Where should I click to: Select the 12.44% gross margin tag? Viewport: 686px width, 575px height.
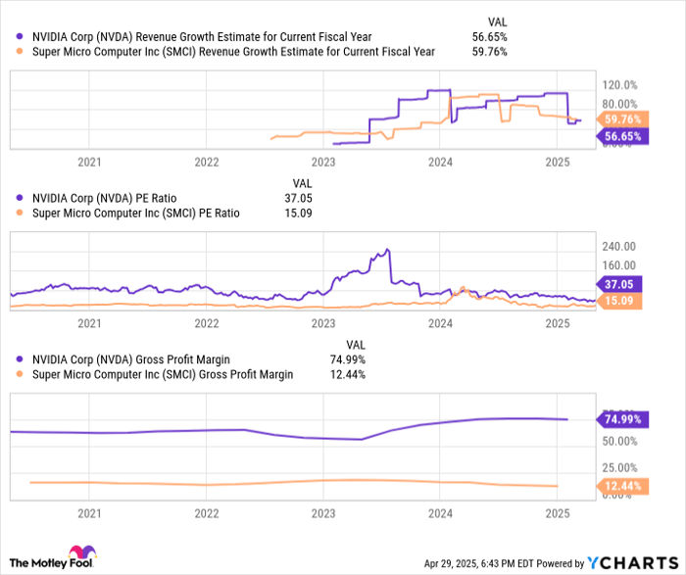[622, 486]
